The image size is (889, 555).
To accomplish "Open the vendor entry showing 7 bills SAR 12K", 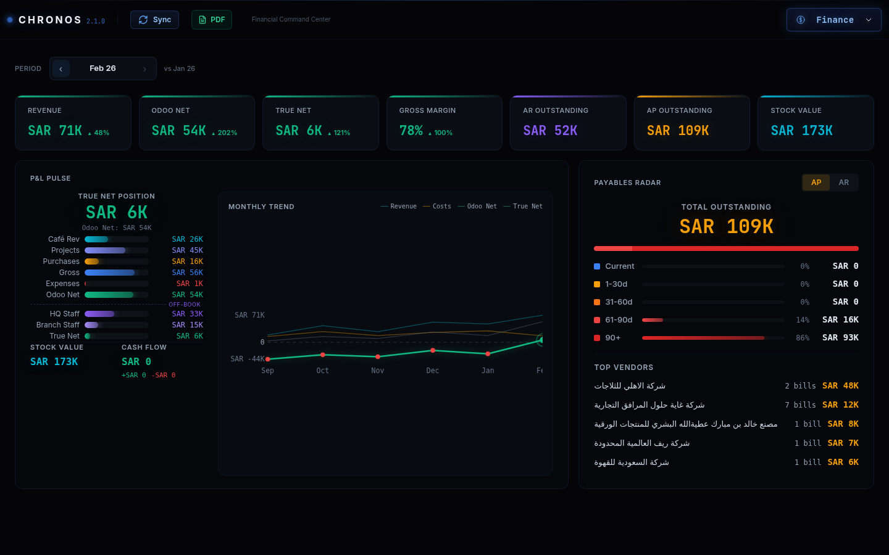I will tap(726, 405).
